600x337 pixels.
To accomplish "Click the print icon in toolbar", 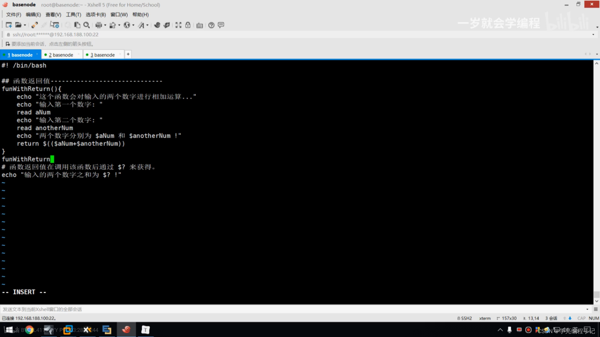I will [99, 25].
